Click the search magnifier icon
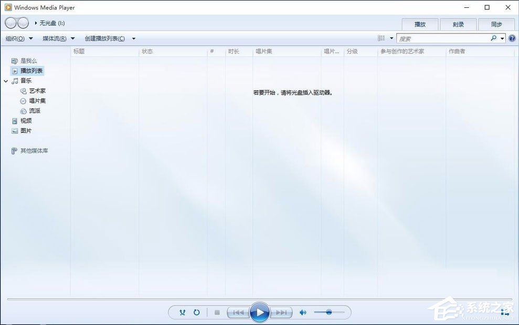 tap(493, 38)
